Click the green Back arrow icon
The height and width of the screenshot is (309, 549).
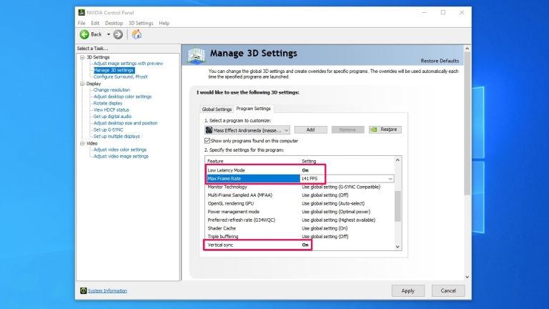click(84, 34)
